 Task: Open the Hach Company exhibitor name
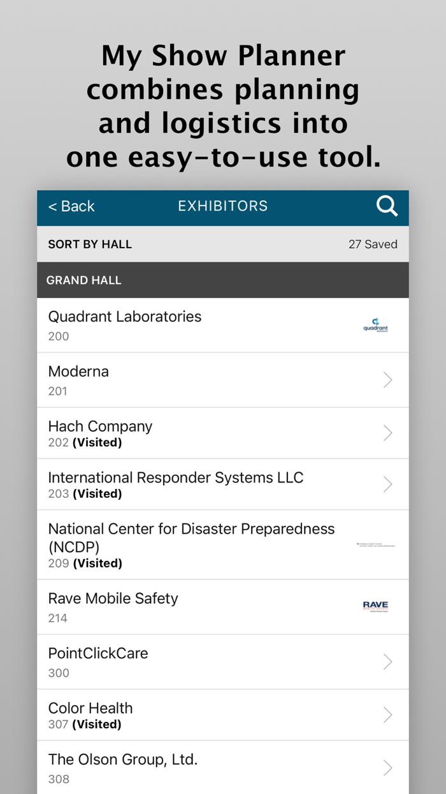tap(100, 426)
